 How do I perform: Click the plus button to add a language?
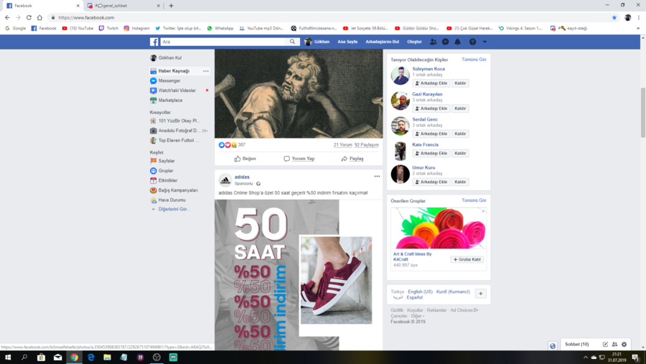pos(480,294)
